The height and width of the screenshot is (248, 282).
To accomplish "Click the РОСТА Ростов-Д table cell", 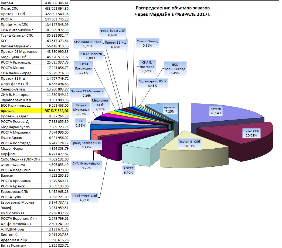I will coord(21,121).
